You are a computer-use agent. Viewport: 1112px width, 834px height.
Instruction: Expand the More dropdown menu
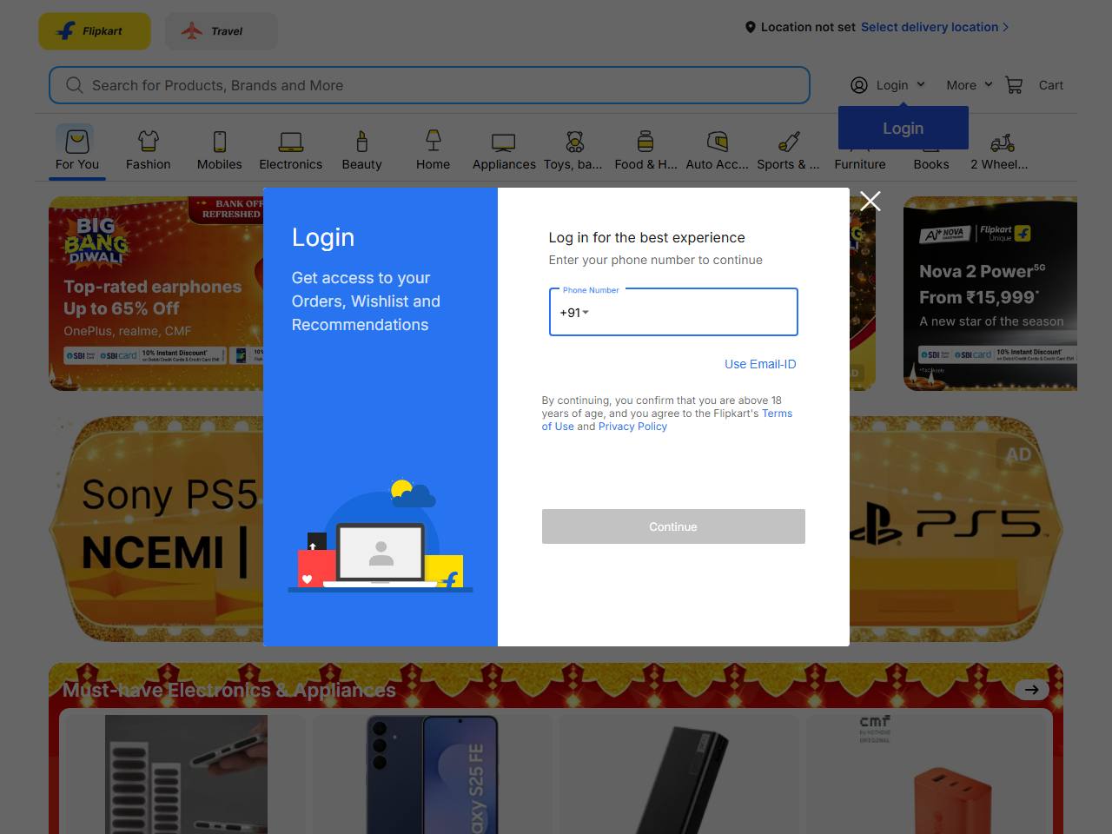[969, 85]
